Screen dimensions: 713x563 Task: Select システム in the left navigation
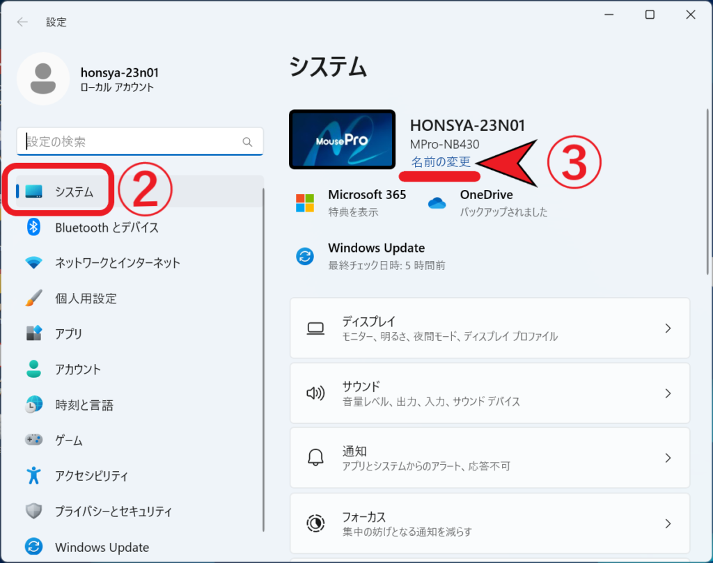[74, 192]
